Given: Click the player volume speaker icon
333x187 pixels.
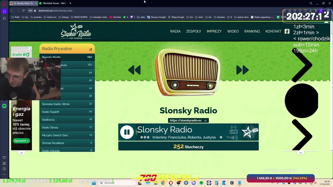Looking at the screenshot, I should coord(234,137).
